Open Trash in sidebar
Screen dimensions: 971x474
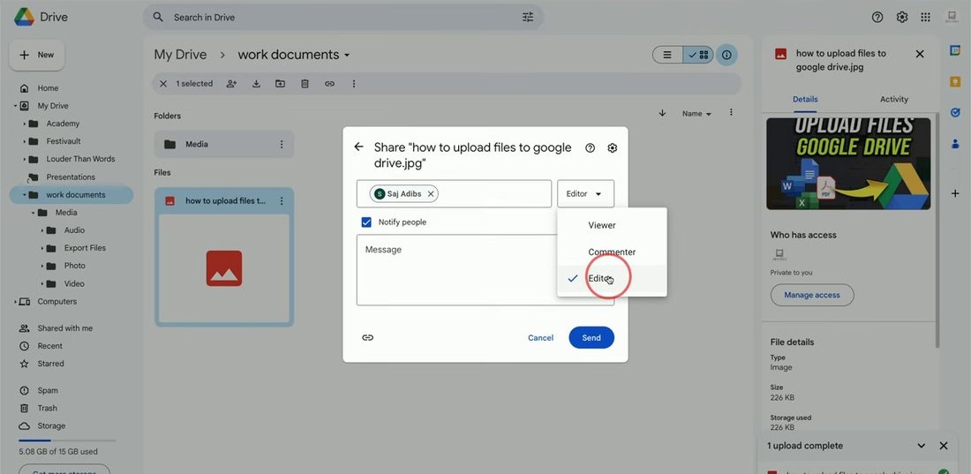click(x=47, y=409)
